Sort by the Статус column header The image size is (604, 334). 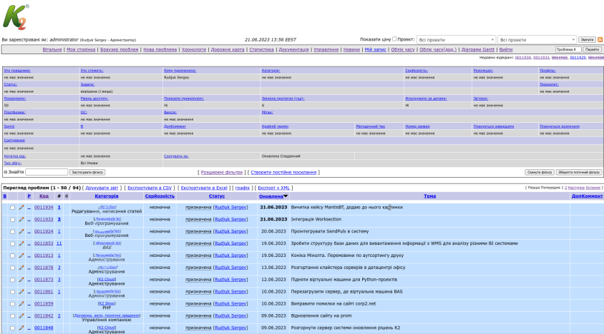click(x=217, y=196)
